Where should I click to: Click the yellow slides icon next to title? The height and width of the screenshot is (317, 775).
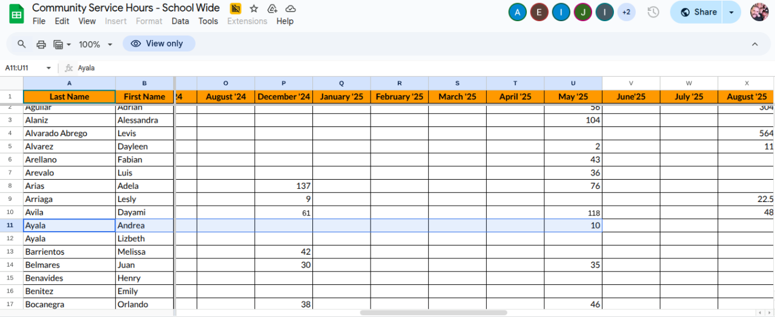tap(236, 8)
